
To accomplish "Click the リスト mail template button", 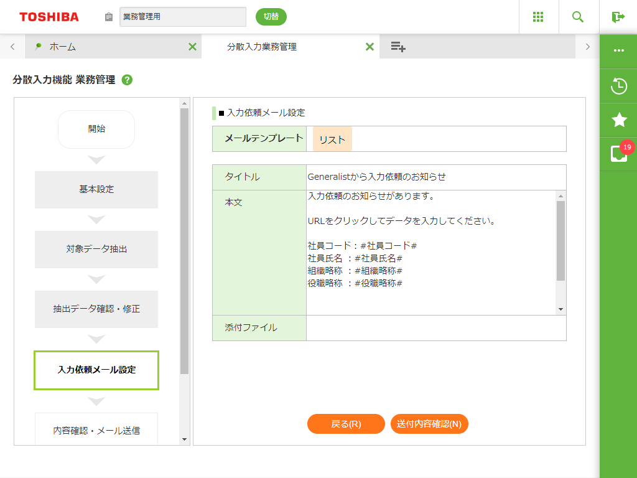I will pyautogui.click(x=332, y=139).
